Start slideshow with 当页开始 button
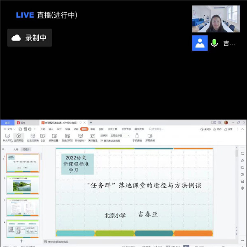Viewport: 247px width, 247px height. [x=19, y=137]
